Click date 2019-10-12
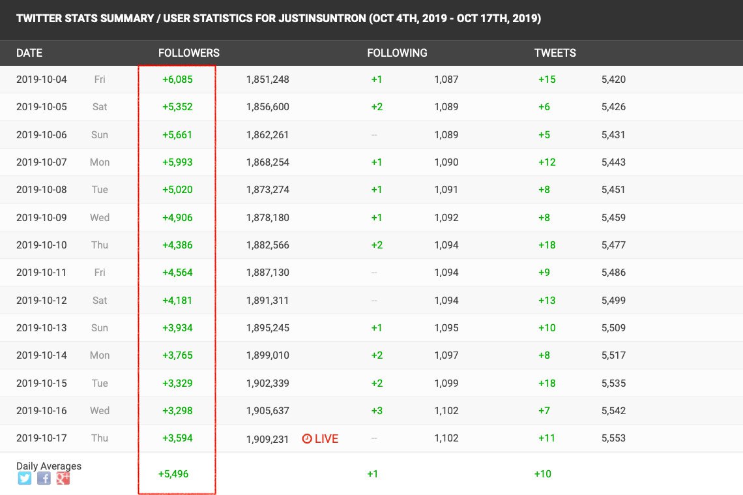The height and width of the screenshot is (495, 743). pyautogui.click(x=42, y=300)
